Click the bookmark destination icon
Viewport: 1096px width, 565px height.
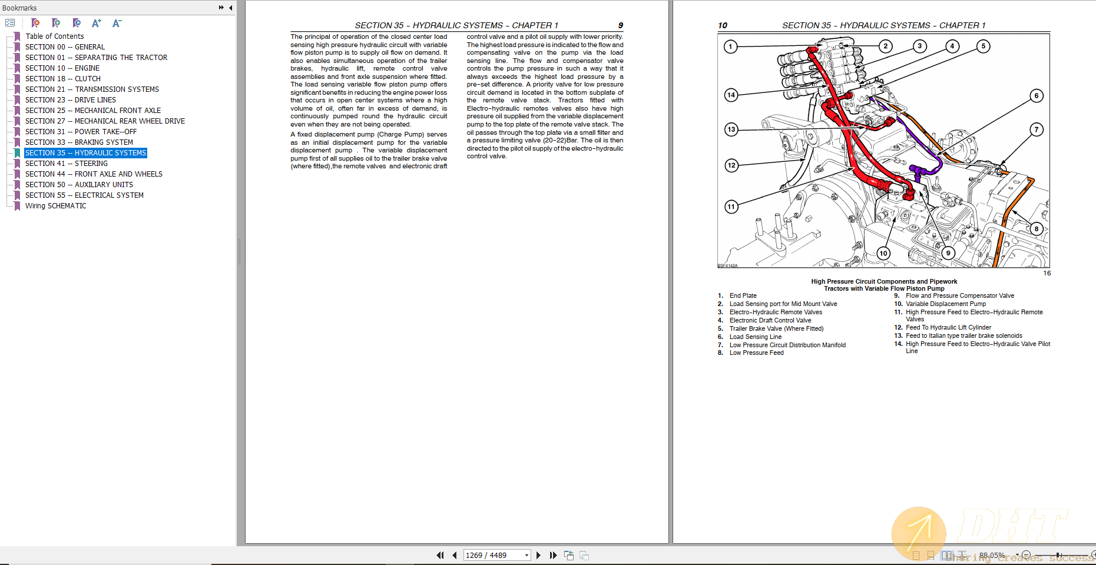(77, 23)
